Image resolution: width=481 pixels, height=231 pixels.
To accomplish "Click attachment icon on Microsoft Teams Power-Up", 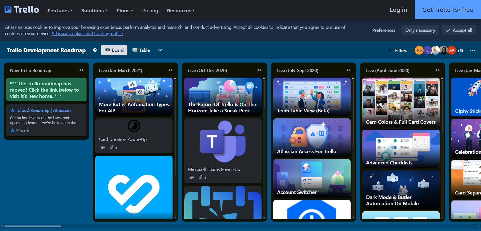I will click(x=200, y=177).
